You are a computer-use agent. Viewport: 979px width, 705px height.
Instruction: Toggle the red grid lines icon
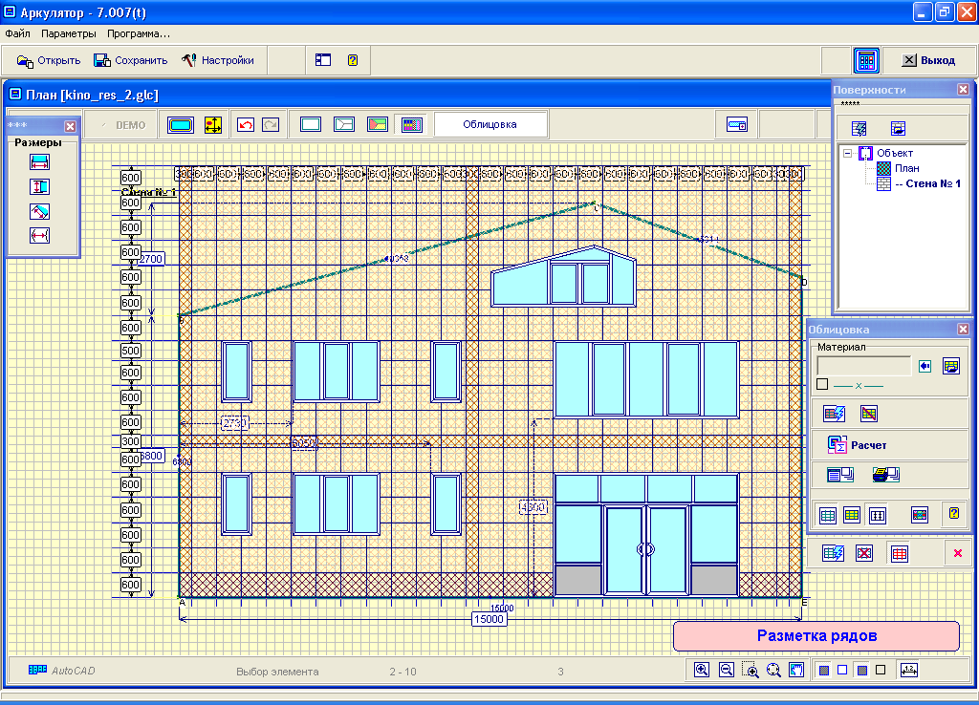(899, 553)
